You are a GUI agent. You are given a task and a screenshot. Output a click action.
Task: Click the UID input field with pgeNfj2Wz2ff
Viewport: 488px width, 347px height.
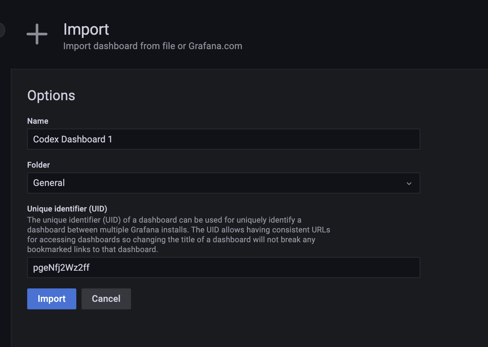(223, 267)
